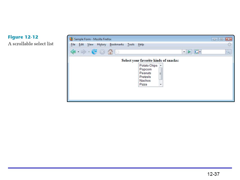Click the select list scroll up arrow

point(161,65)
